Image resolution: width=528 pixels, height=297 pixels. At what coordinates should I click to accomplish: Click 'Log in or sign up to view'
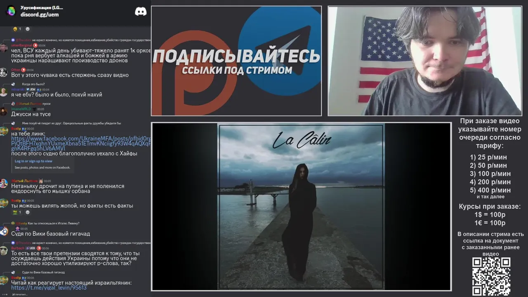(x=33, y=161)
